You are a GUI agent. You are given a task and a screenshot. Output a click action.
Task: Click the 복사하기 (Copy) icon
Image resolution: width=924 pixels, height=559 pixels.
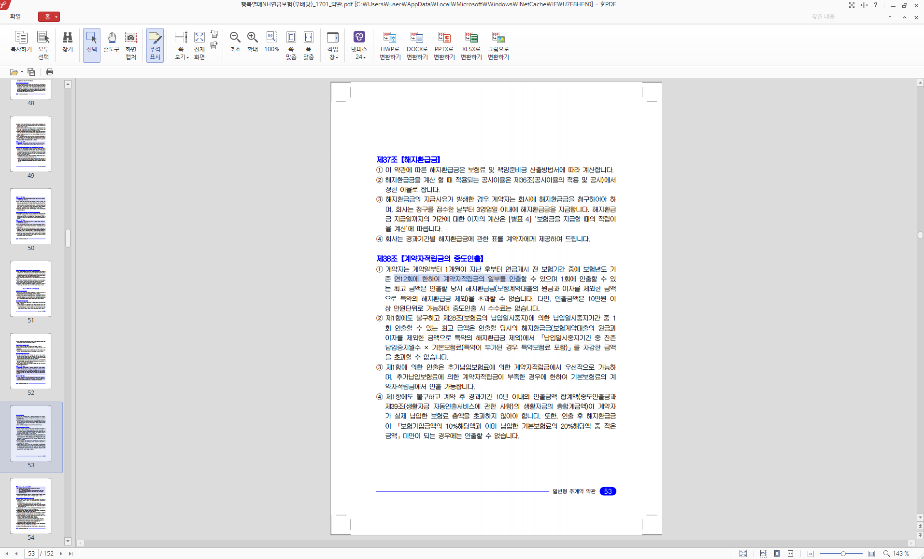21,42
